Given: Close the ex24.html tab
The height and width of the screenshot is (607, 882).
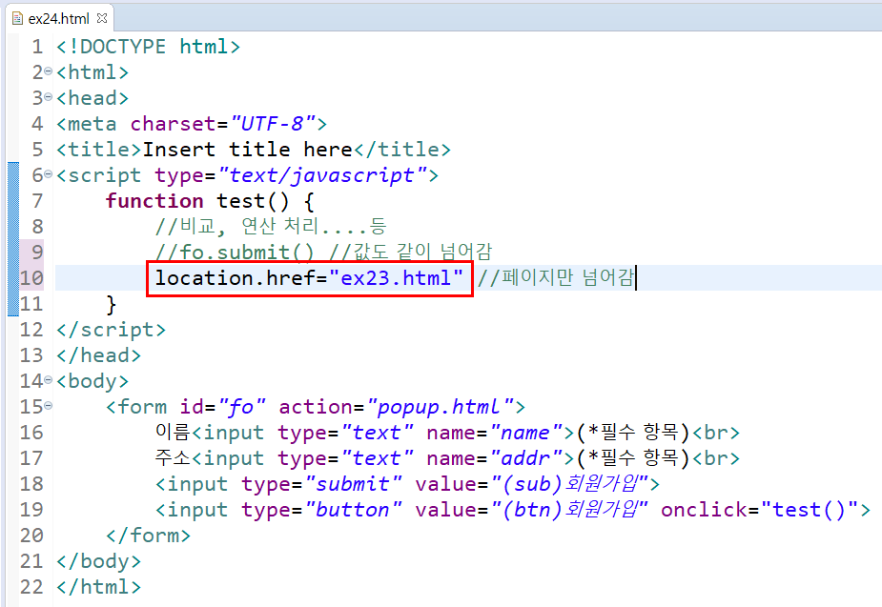Looking at the screenshot, I should coord(102,18).
